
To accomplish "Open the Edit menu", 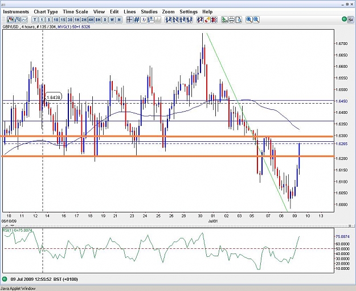I will coord(114,11).
